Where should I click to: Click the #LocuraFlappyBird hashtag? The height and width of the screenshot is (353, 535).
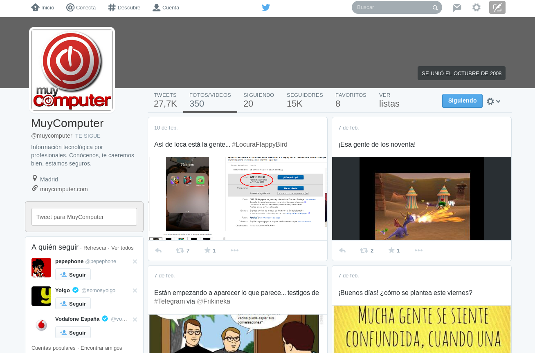pyautogui.click(x=259, y=145)
